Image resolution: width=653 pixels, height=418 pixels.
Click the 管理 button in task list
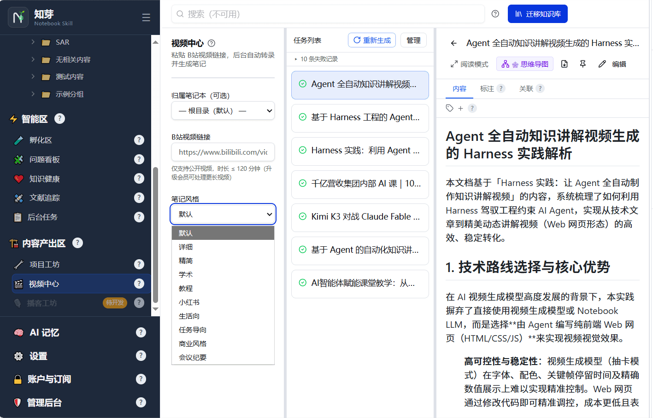(x=413, y=40)
